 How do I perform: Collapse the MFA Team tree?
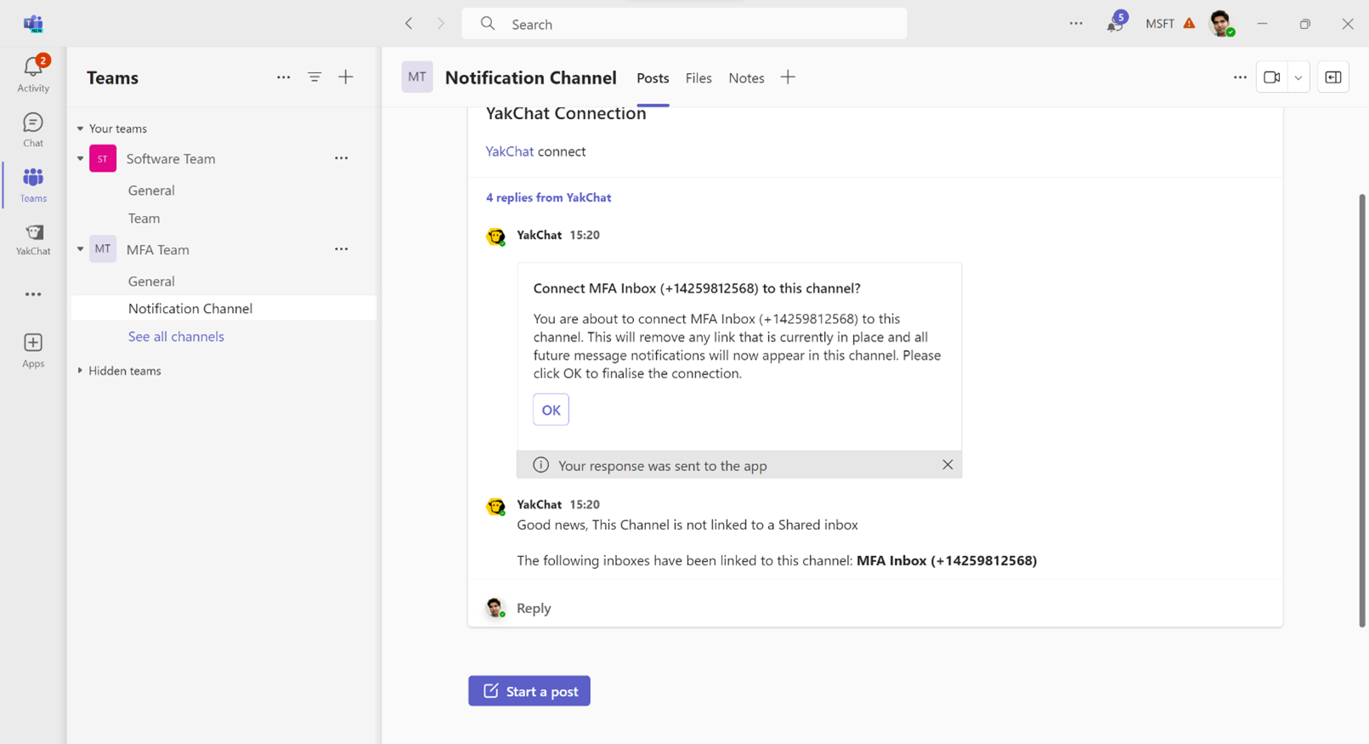(x=81, y=249)
